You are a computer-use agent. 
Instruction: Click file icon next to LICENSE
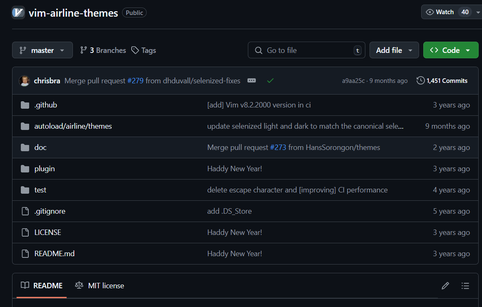click(25, 232)
